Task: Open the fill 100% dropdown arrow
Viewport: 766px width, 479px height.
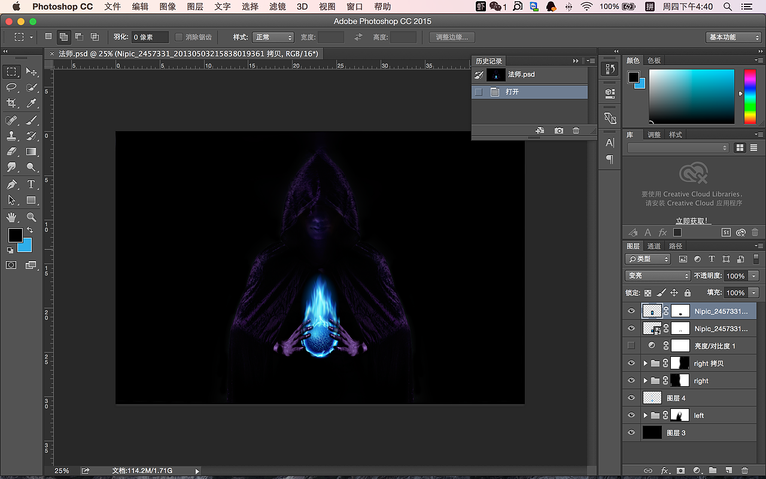Action: tap(753, 293)
